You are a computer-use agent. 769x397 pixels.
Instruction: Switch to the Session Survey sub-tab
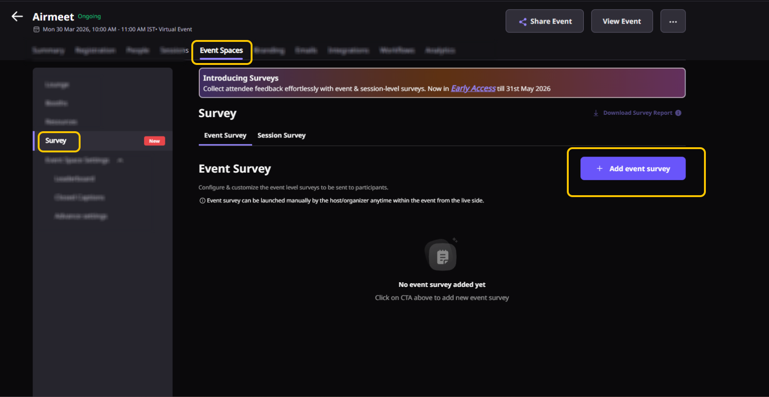click(x=281, y=135)
